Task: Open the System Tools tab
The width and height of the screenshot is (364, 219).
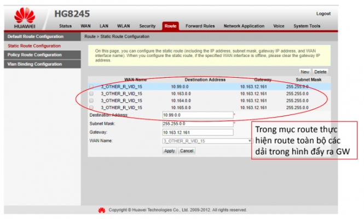Action: pyautogui.click(x=307, y=26)
